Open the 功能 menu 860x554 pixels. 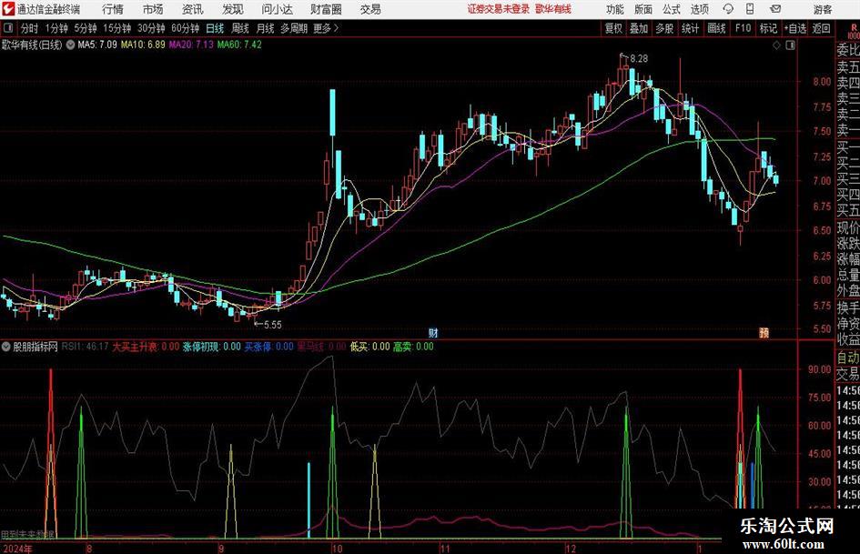tap(615, 9)
